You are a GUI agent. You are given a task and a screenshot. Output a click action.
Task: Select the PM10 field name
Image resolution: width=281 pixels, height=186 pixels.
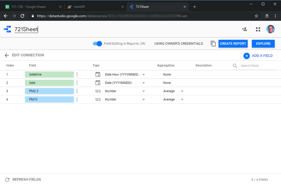[49, 99]
